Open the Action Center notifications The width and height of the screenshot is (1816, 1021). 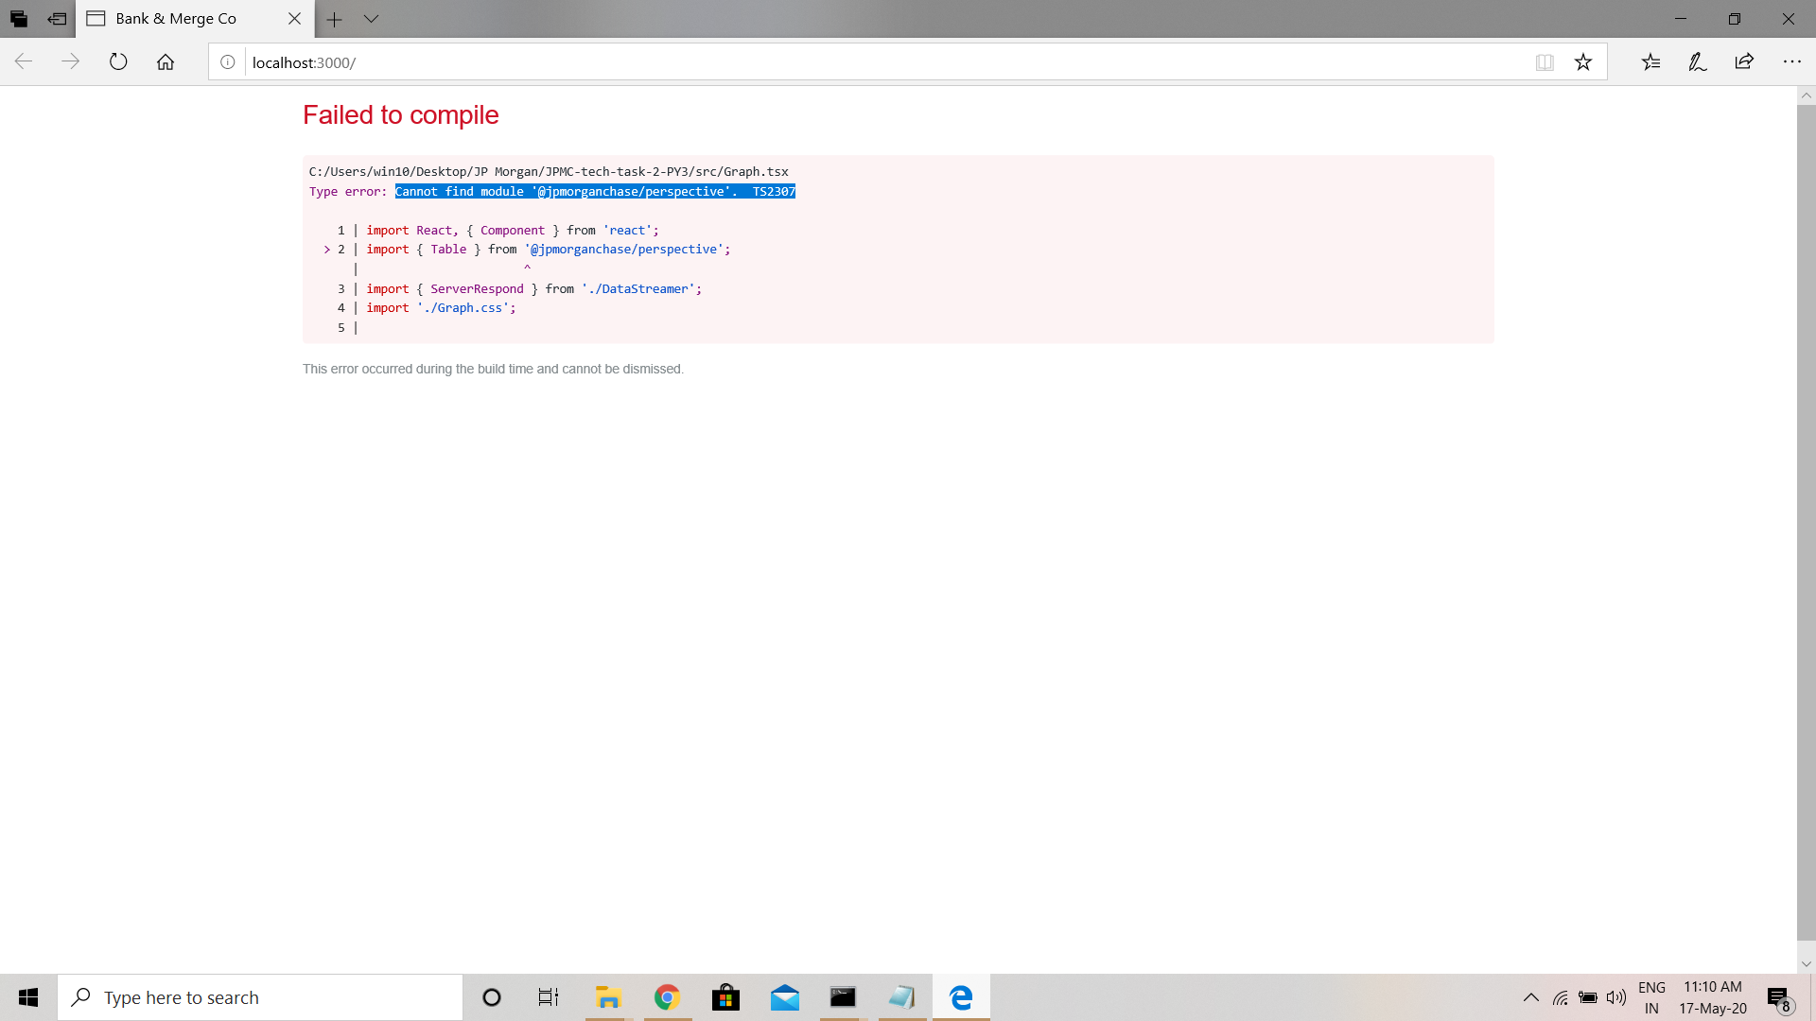[x=1779, y=997]
